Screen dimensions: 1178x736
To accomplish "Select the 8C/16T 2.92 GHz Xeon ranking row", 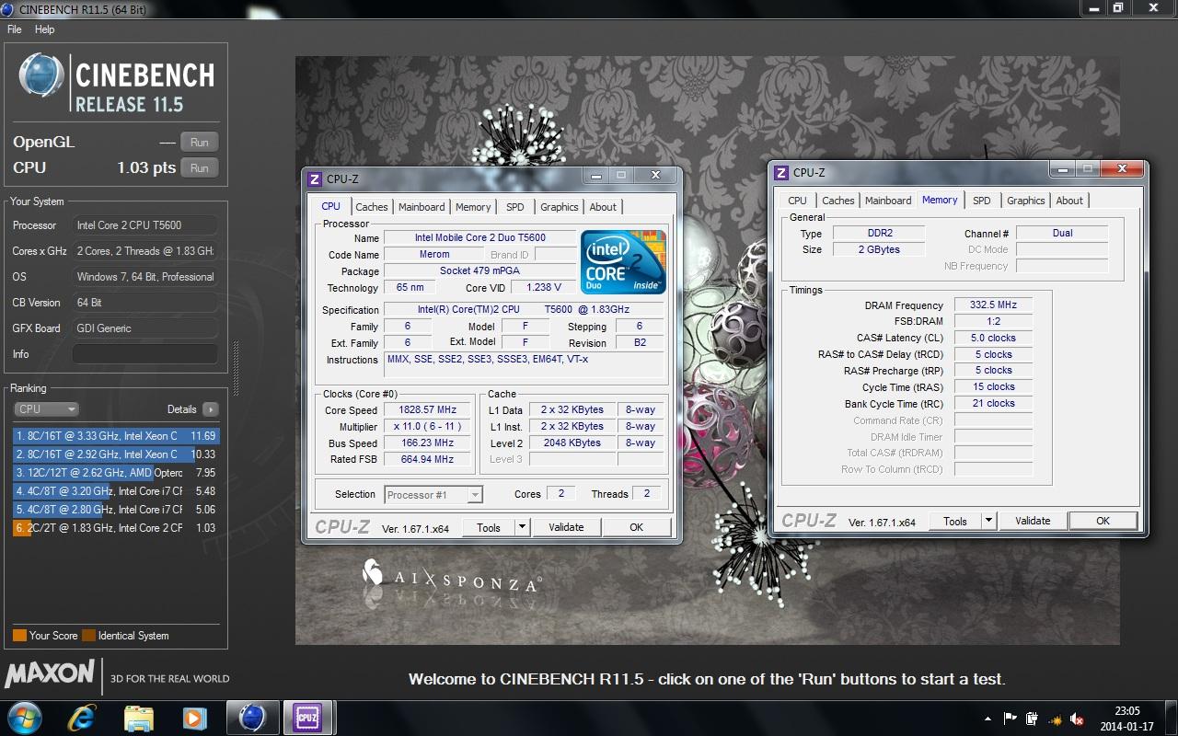I will (116, 454).
